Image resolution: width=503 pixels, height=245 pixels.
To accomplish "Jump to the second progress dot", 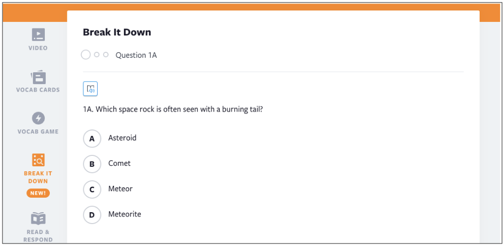I will [97, 55].
